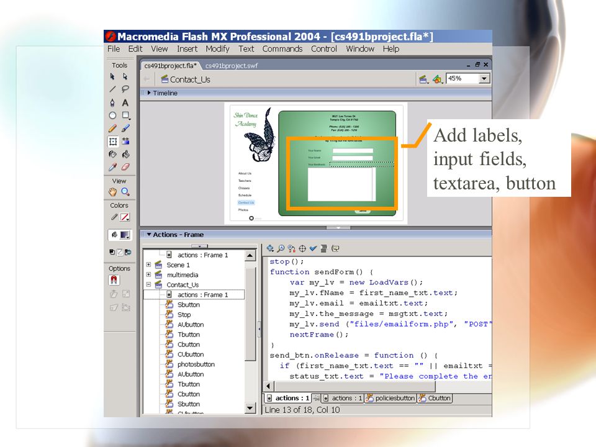Select the Paint Bucket tool
Screen dimensions: 596x447
click(125, 155)
